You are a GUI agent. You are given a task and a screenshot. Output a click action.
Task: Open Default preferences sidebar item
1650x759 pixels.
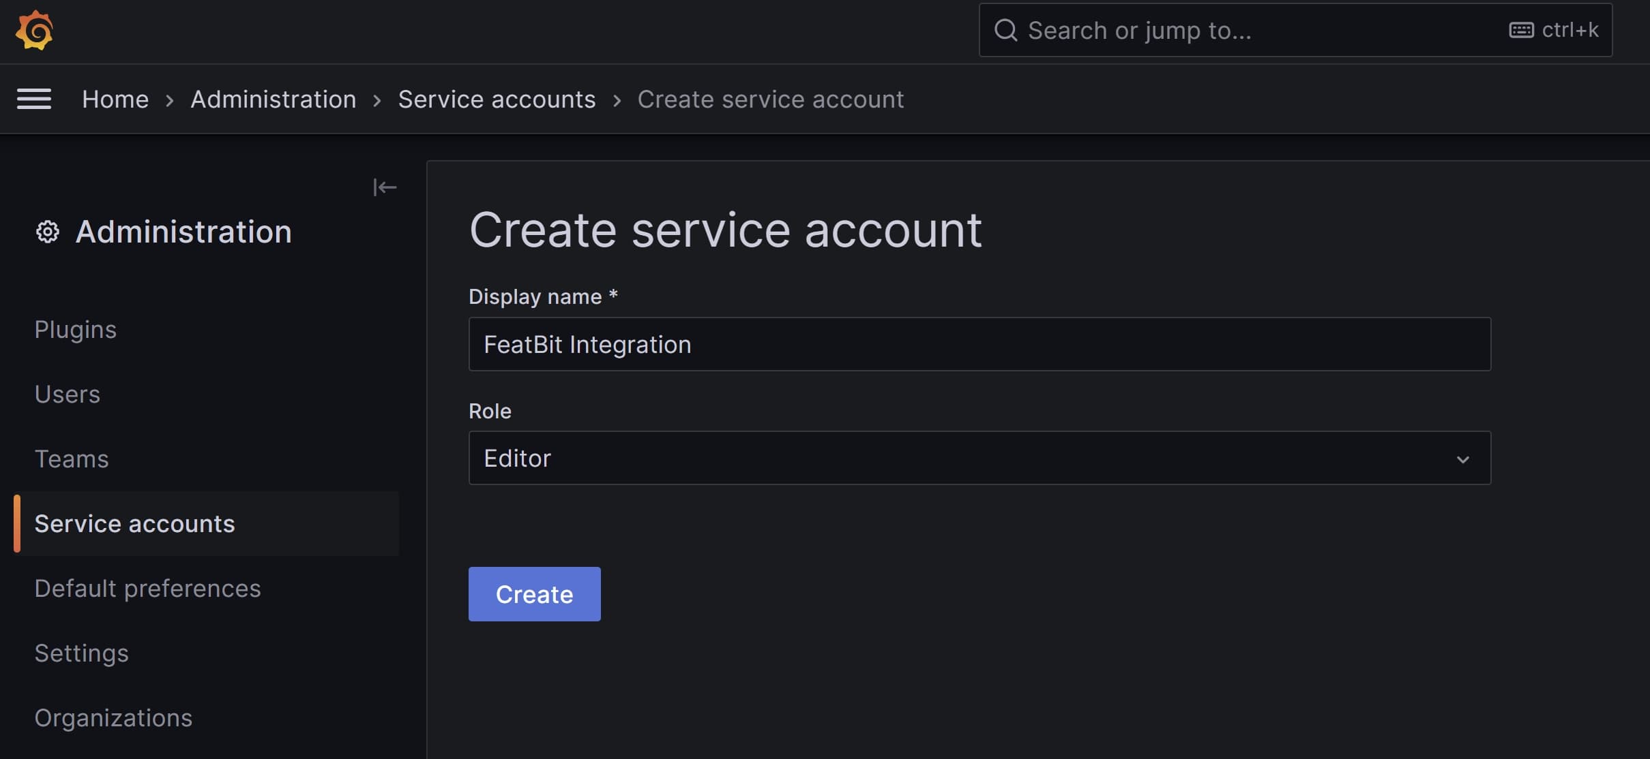click(148, 589)
